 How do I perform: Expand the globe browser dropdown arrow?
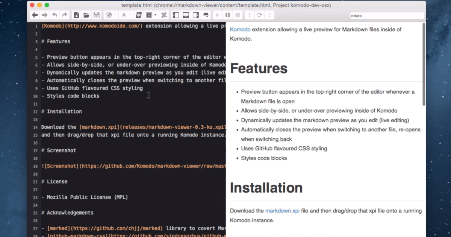115,15
